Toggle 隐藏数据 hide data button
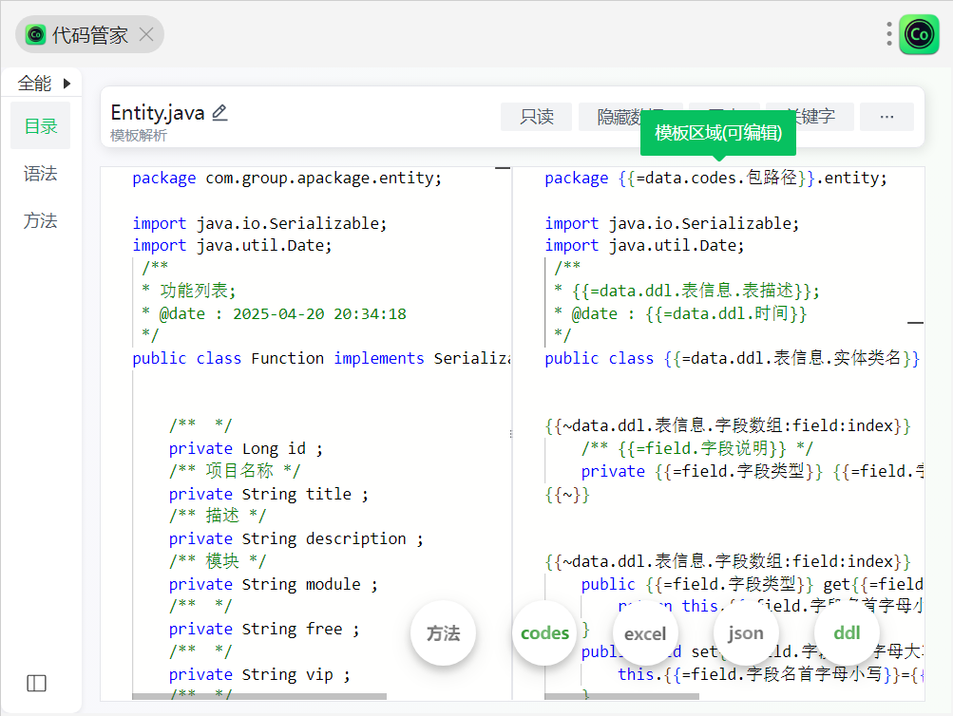This screenshot has height=716, width=953. coord(618,117)
